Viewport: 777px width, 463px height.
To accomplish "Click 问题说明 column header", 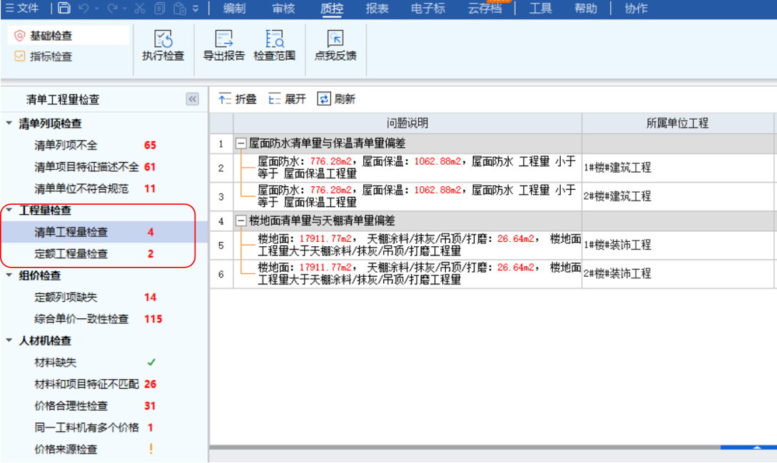I will (x=407, y=123).
